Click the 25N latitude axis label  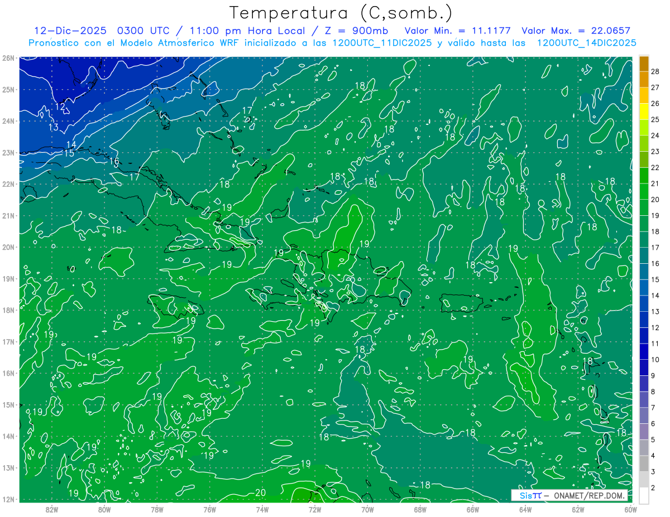coord(8,89)
